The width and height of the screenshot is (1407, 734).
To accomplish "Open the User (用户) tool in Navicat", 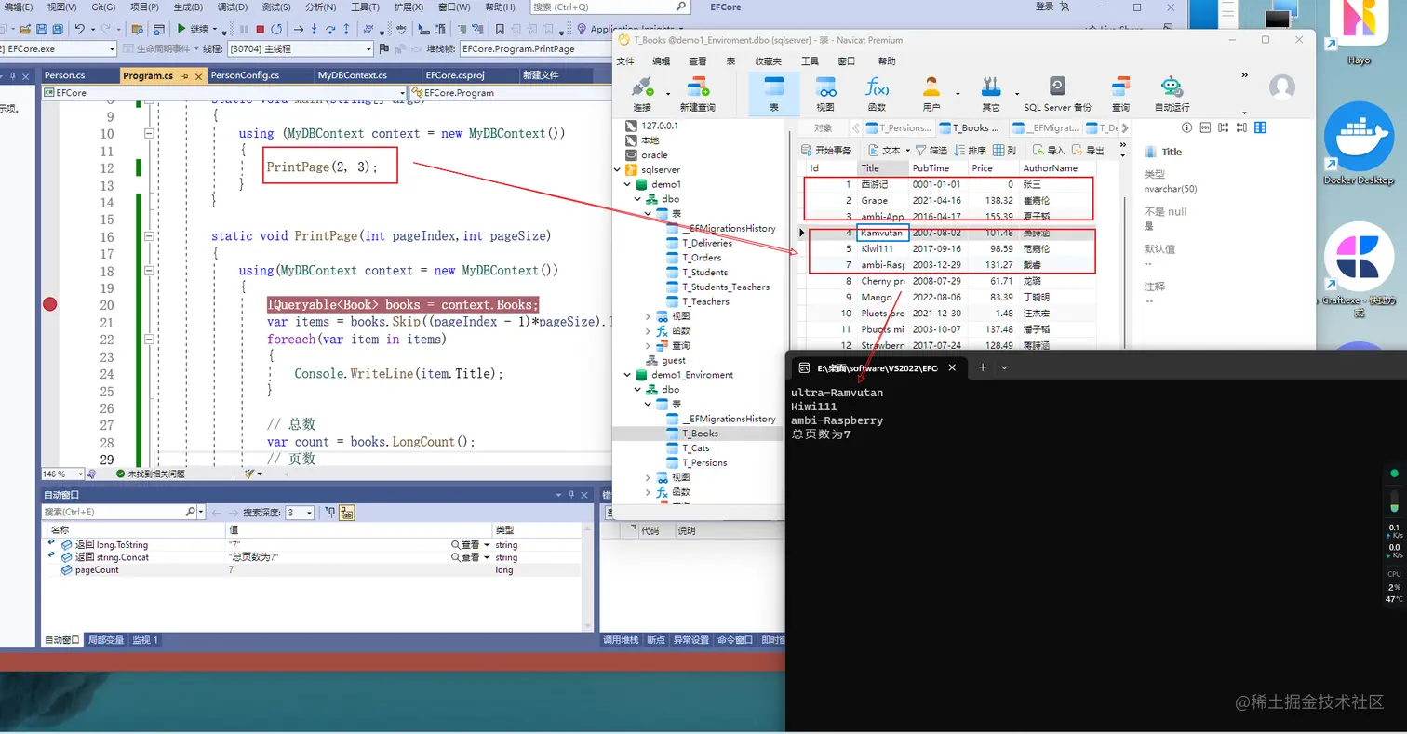I will tap(931, 94).
